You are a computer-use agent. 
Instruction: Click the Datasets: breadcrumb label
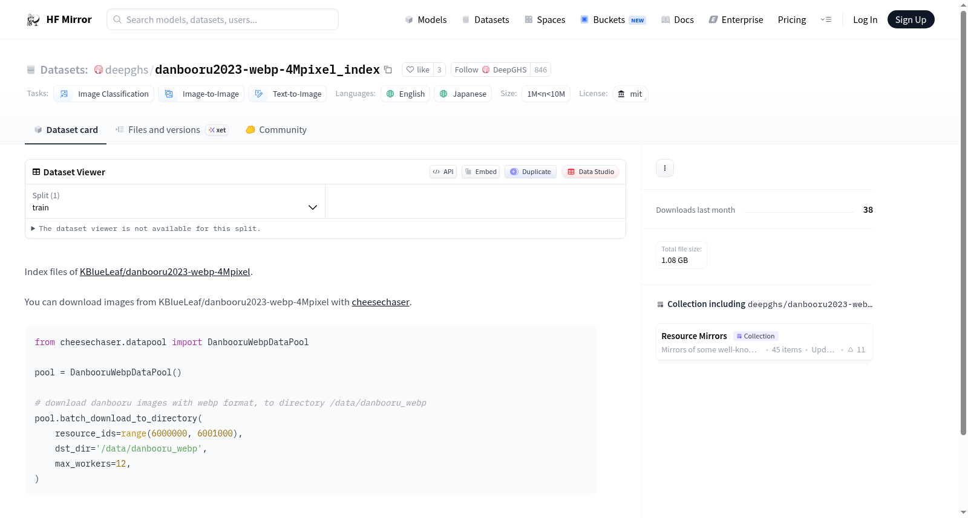pyautogui.click(x=64, y=70)
